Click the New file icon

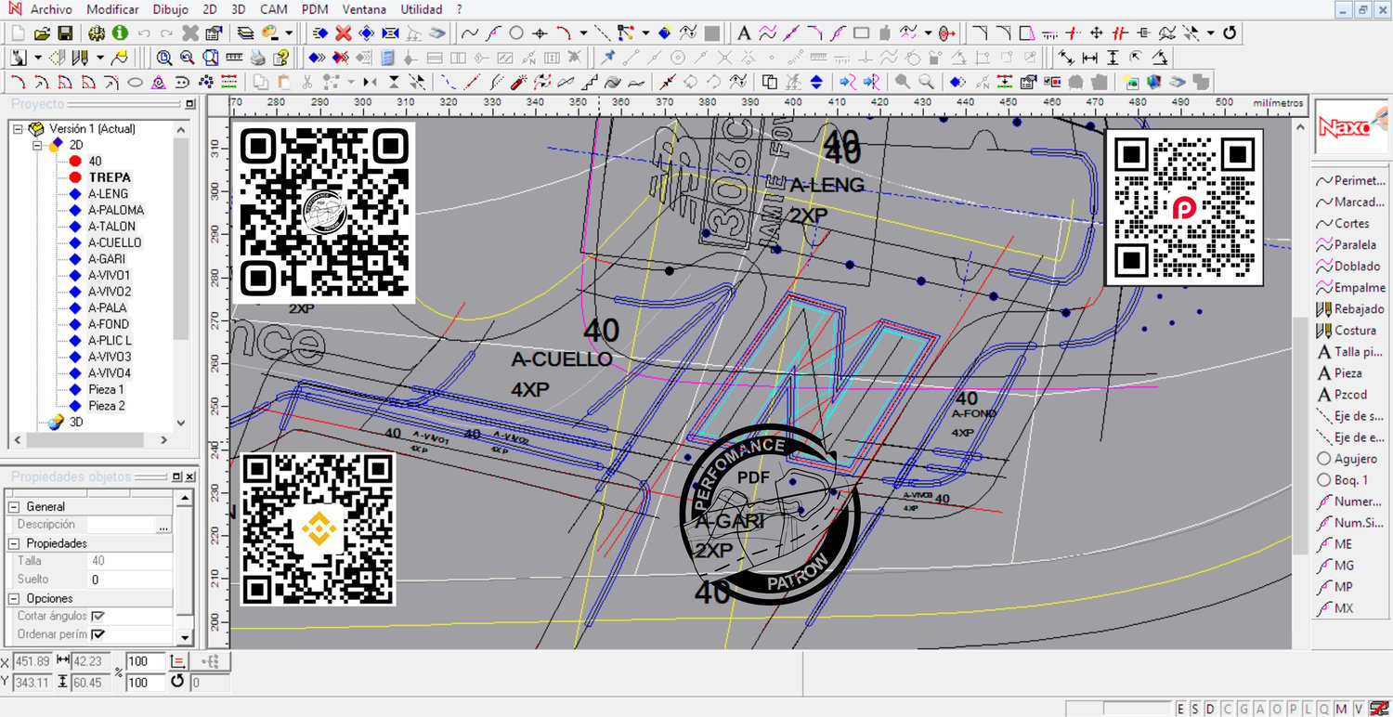click(x=18, y=33)
